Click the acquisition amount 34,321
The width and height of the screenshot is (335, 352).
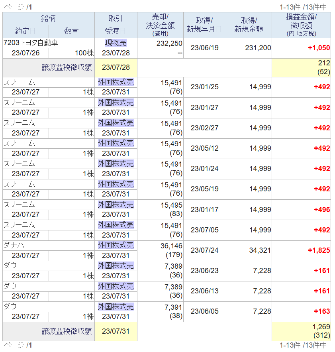coord(260,250)
